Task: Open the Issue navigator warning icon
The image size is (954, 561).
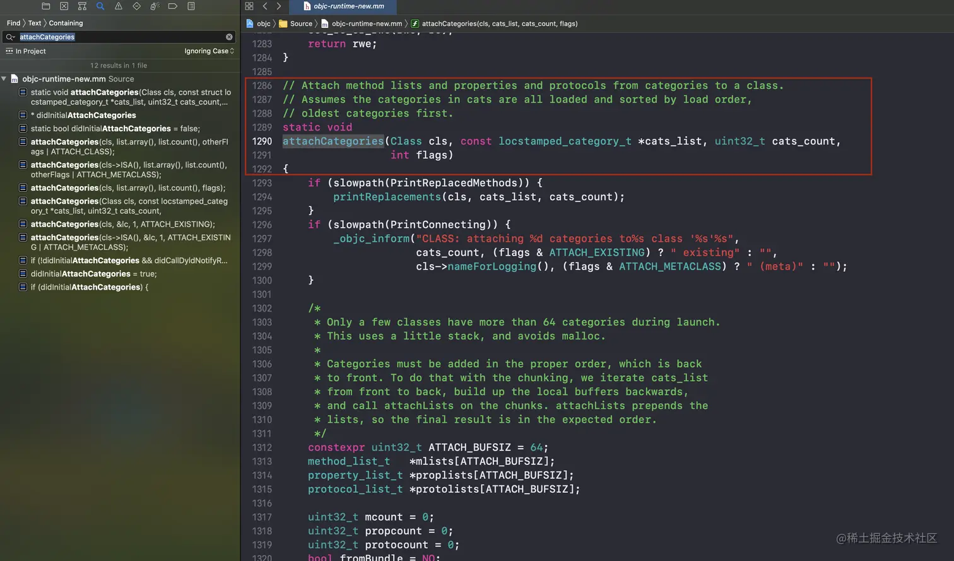Action: [x=119, y=6]
